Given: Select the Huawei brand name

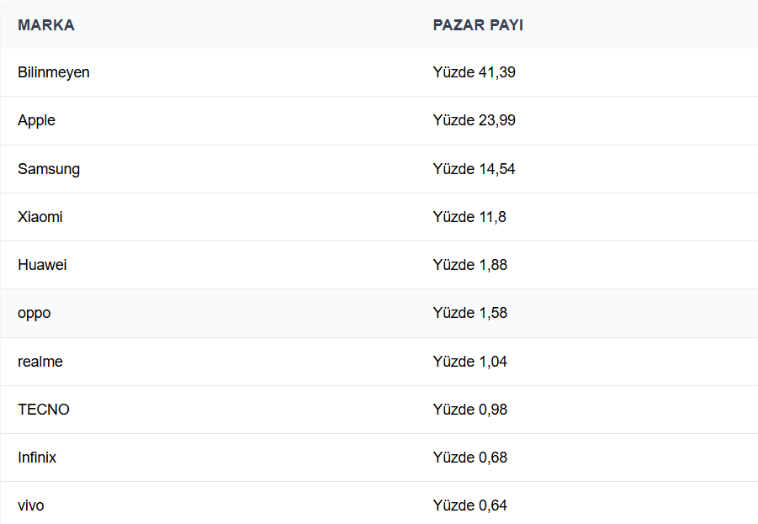Looking at the screenshot, I should point(42,265).
